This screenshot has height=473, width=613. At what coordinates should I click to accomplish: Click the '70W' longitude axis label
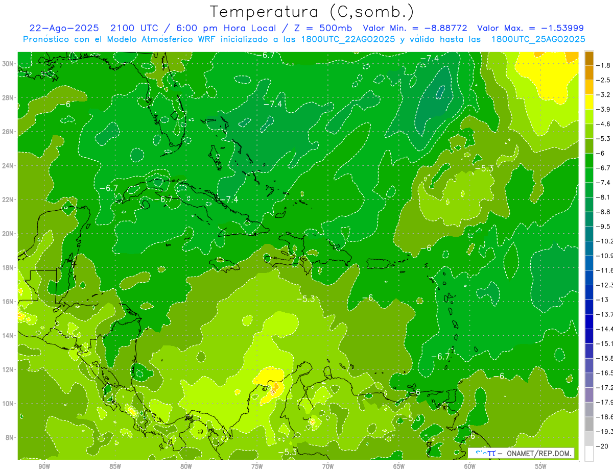click(x=328, y=466)
